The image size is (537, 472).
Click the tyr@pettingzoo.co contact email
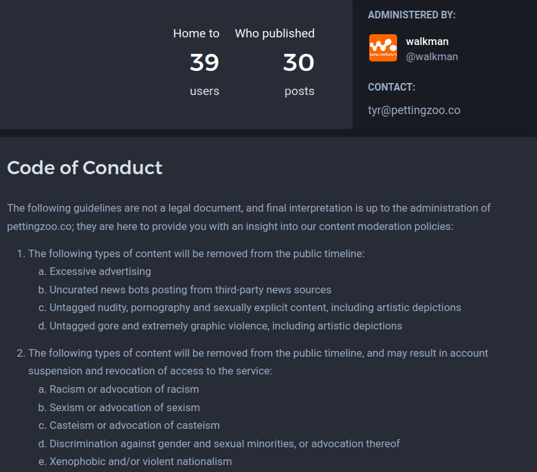click(x=414, y=110)
